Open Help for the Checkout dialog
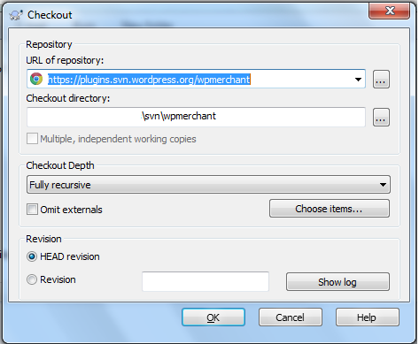The image size is (419, 344). (367, 317)
